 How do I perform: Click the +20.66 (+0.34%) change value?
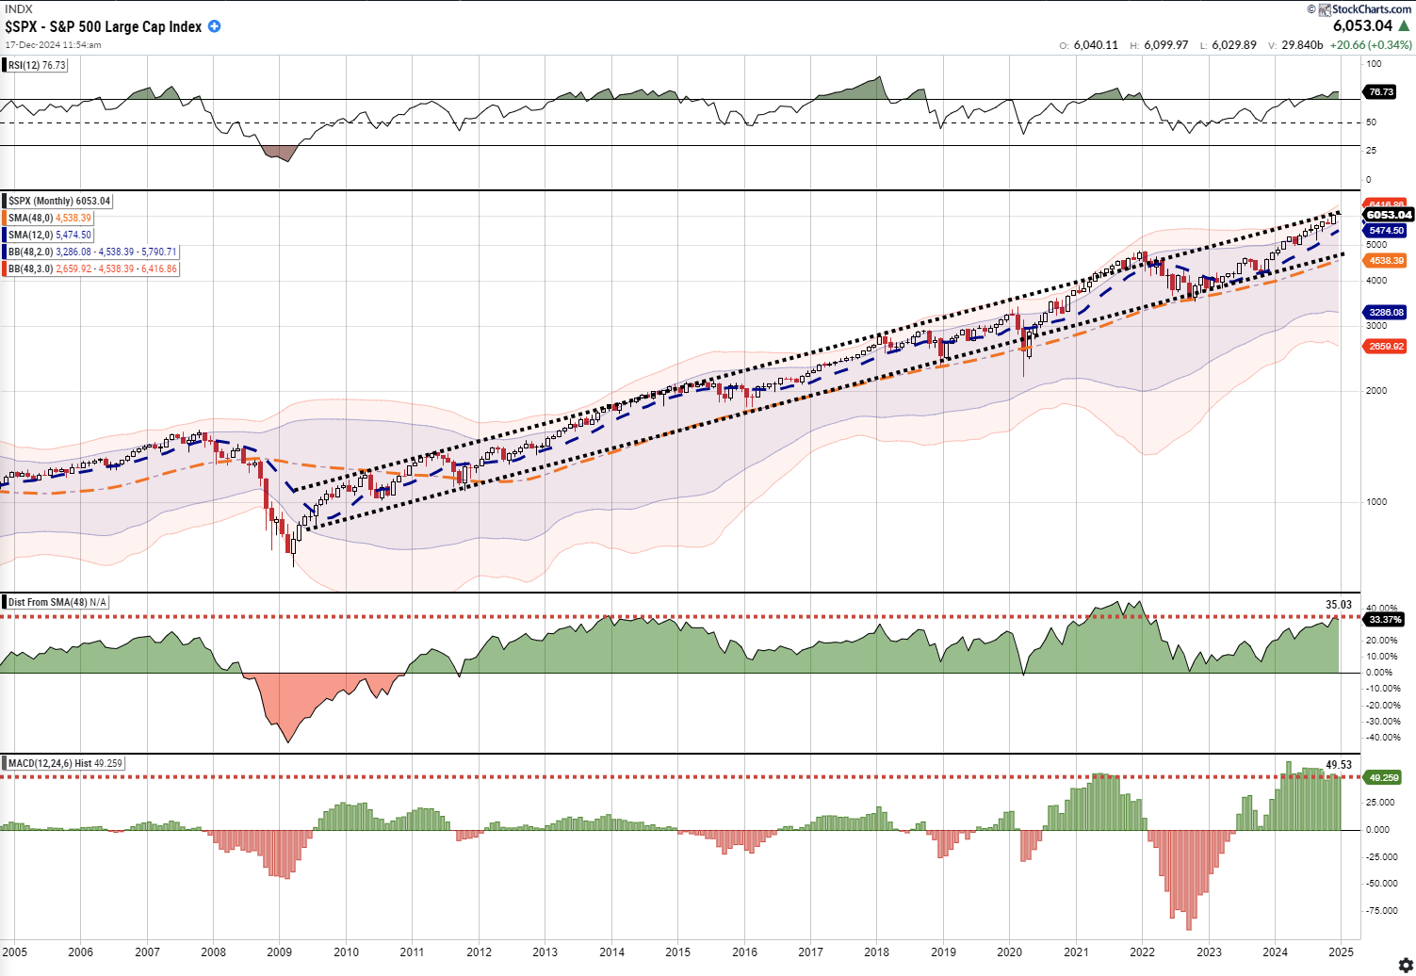pos(1371,45)
